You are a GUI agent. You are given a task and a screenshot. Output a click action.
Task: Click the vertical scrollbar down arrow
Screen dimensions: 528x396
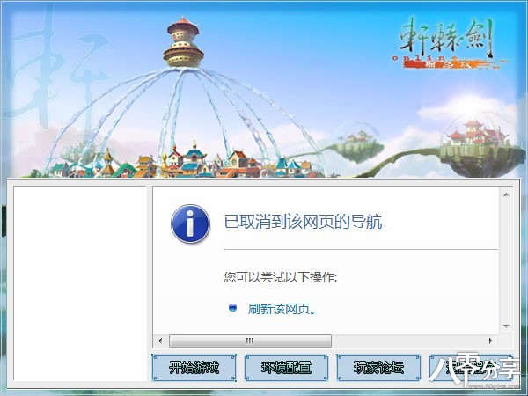[x=506, y=326]
